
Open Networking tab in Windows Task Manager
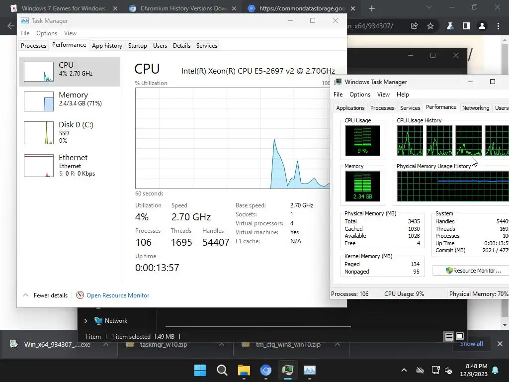click(476, 108)
